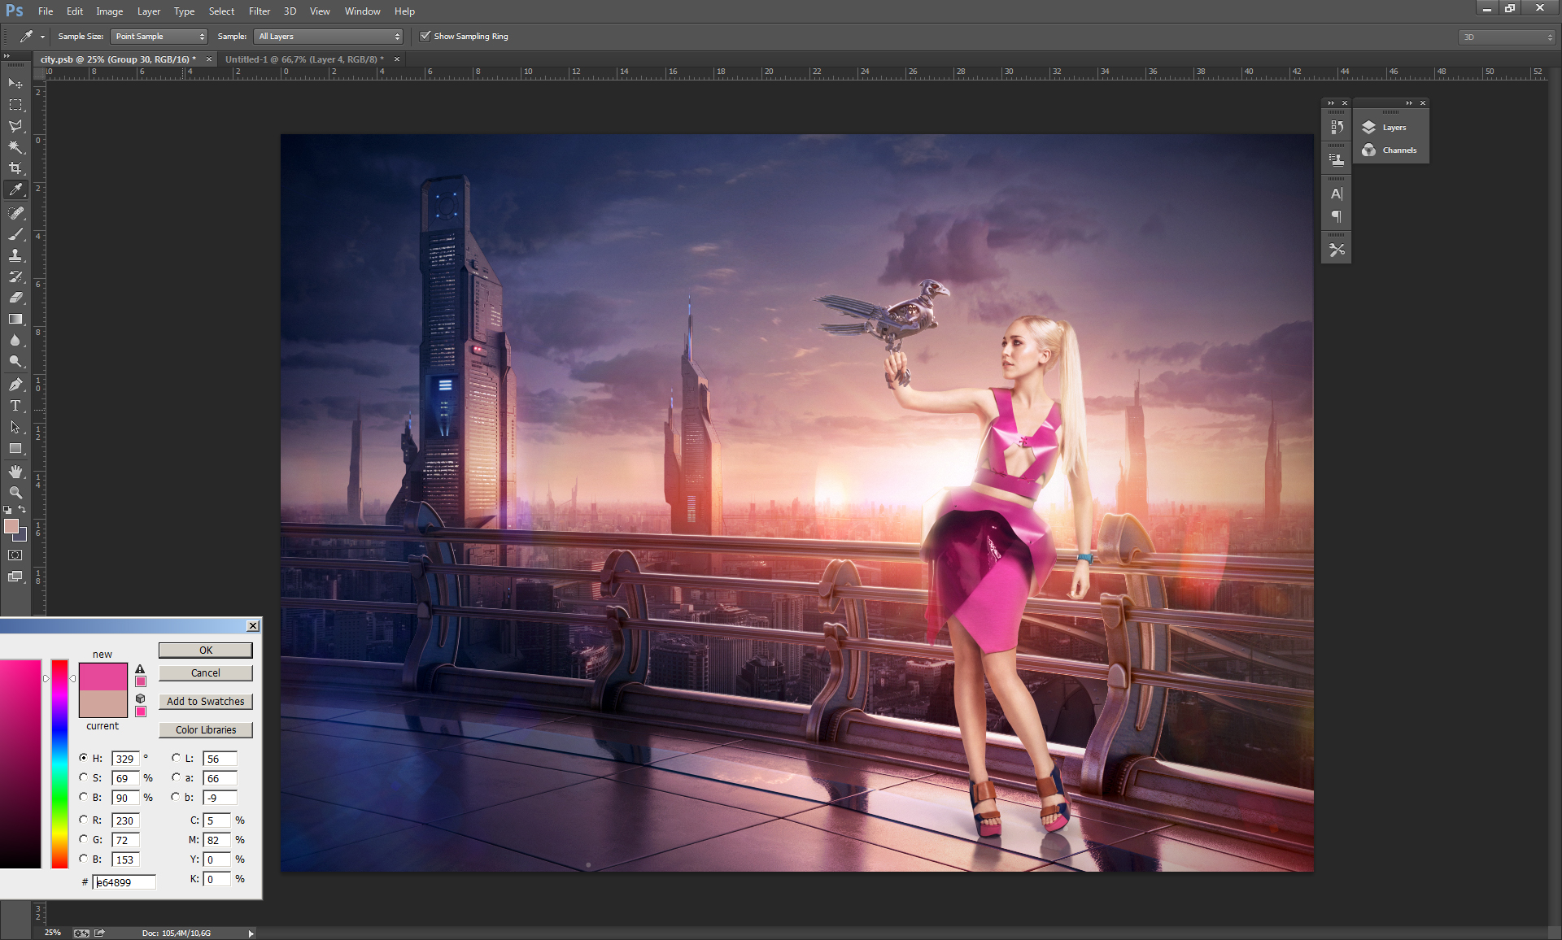Select the Crop tool
The image size is (1562, 940).
(x=15, y=168)
